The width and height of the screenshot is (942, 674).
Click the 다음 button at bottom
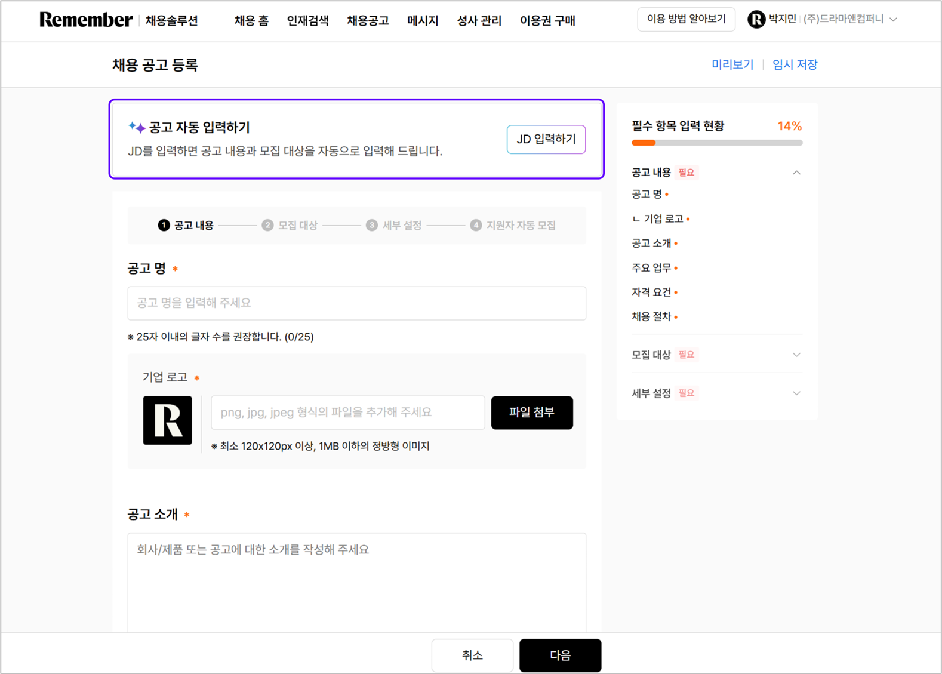(x=560, y=655)
